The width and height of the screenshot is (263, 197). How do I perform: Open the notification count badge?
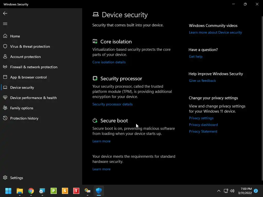pyautogui.click(x=256, y=191)
